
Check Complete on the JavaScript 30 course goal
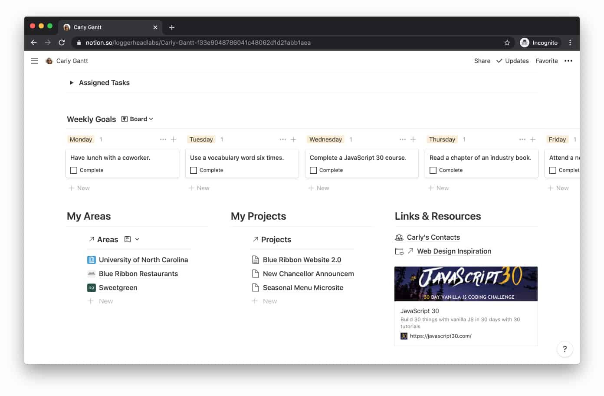point(313,170)
